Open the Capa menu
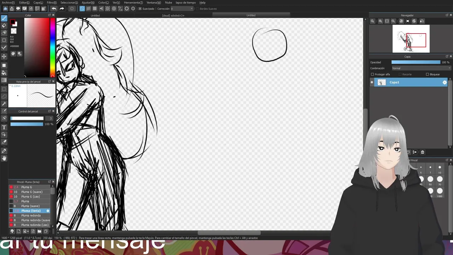453x255 pixels. tap(38, 2)
